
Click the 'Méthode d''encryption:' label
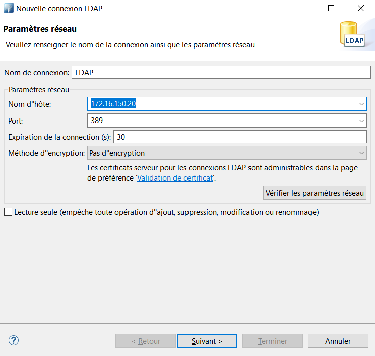pos(46,153)
